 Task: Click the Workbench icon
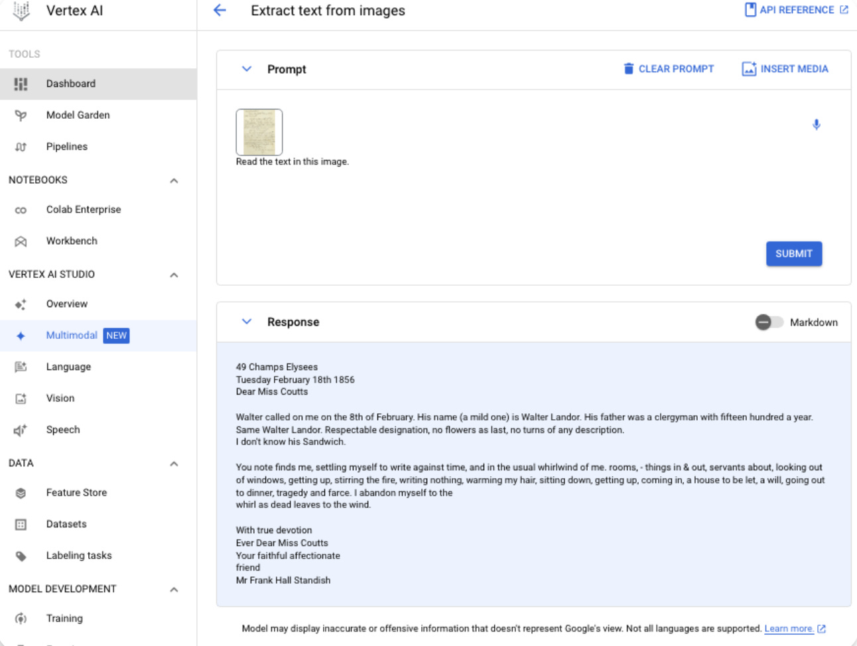tap(21, 241)
